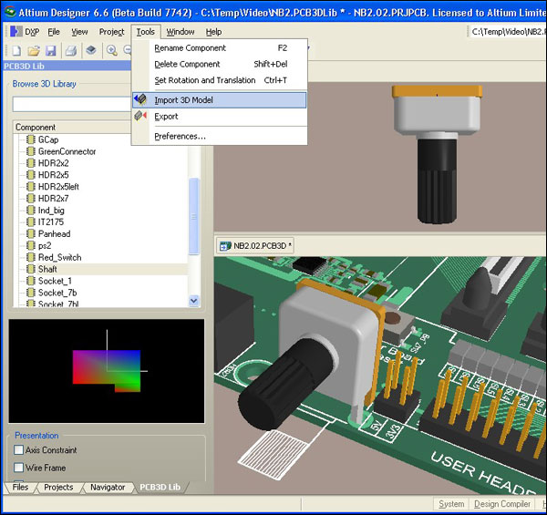Choose Delete Component from Tools menu

pos(220,64)
